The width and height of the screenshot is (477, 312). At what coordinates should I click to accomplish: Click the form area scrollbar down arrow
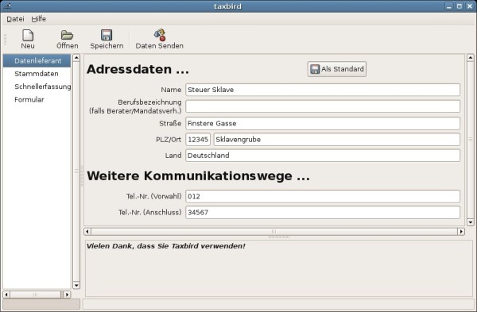(471, 222)
